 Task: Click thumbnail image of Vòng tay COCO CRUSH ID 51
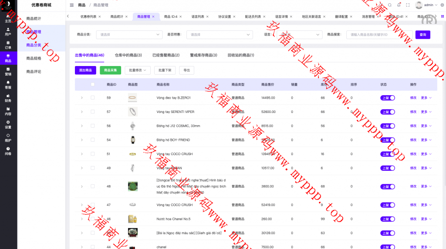[132, 154]
